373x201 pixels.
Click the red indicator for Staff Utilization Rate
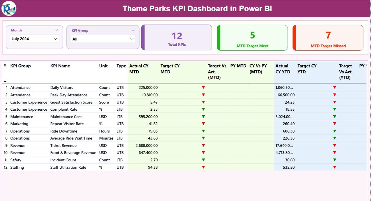[203, 167]
